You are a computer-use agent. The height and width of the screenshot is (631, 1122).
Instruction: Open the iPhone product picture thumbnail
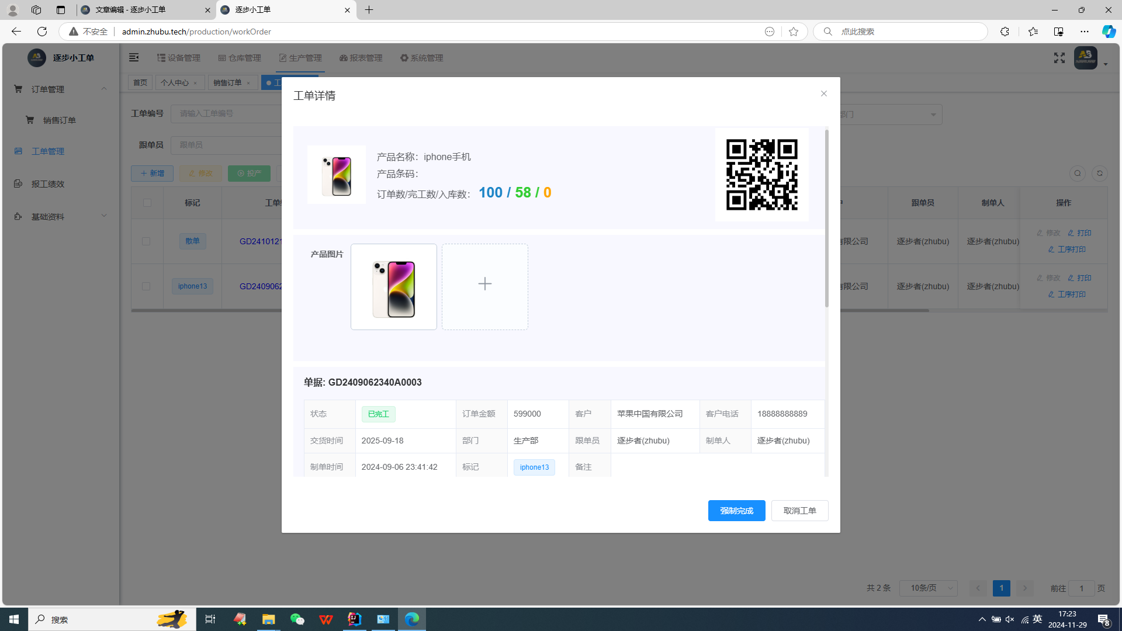pyautogui.click(x=393, y=286)
